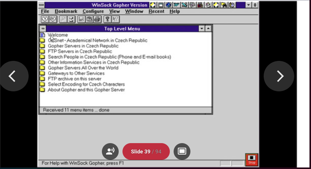
Task: Open Search People in Czech Republic entry
Action: [109, 57]
